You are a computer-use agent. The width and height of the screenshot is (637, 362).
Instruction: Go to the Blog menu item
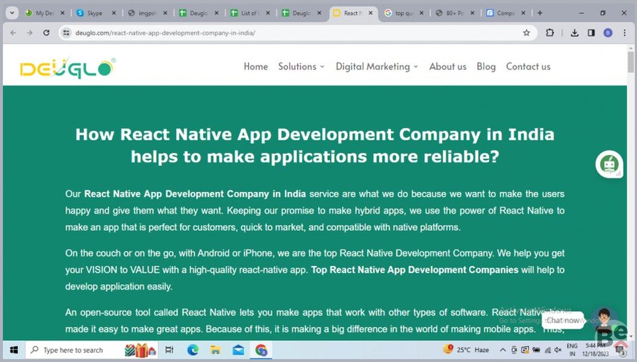point(486,66)
